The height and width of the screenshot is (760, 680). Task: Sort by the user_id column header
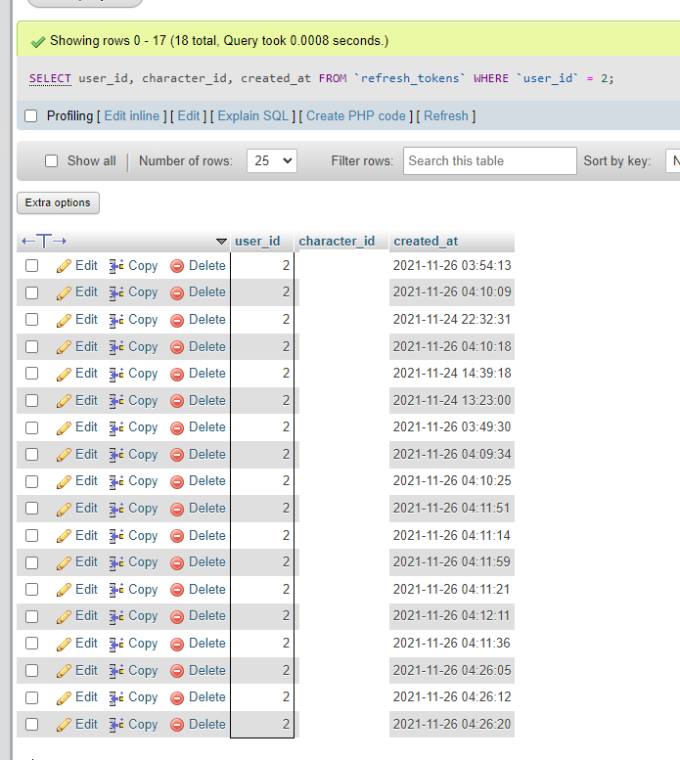[257, 242]
